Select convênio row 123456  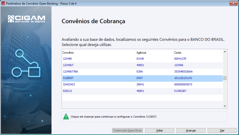[x=143, y=59]
